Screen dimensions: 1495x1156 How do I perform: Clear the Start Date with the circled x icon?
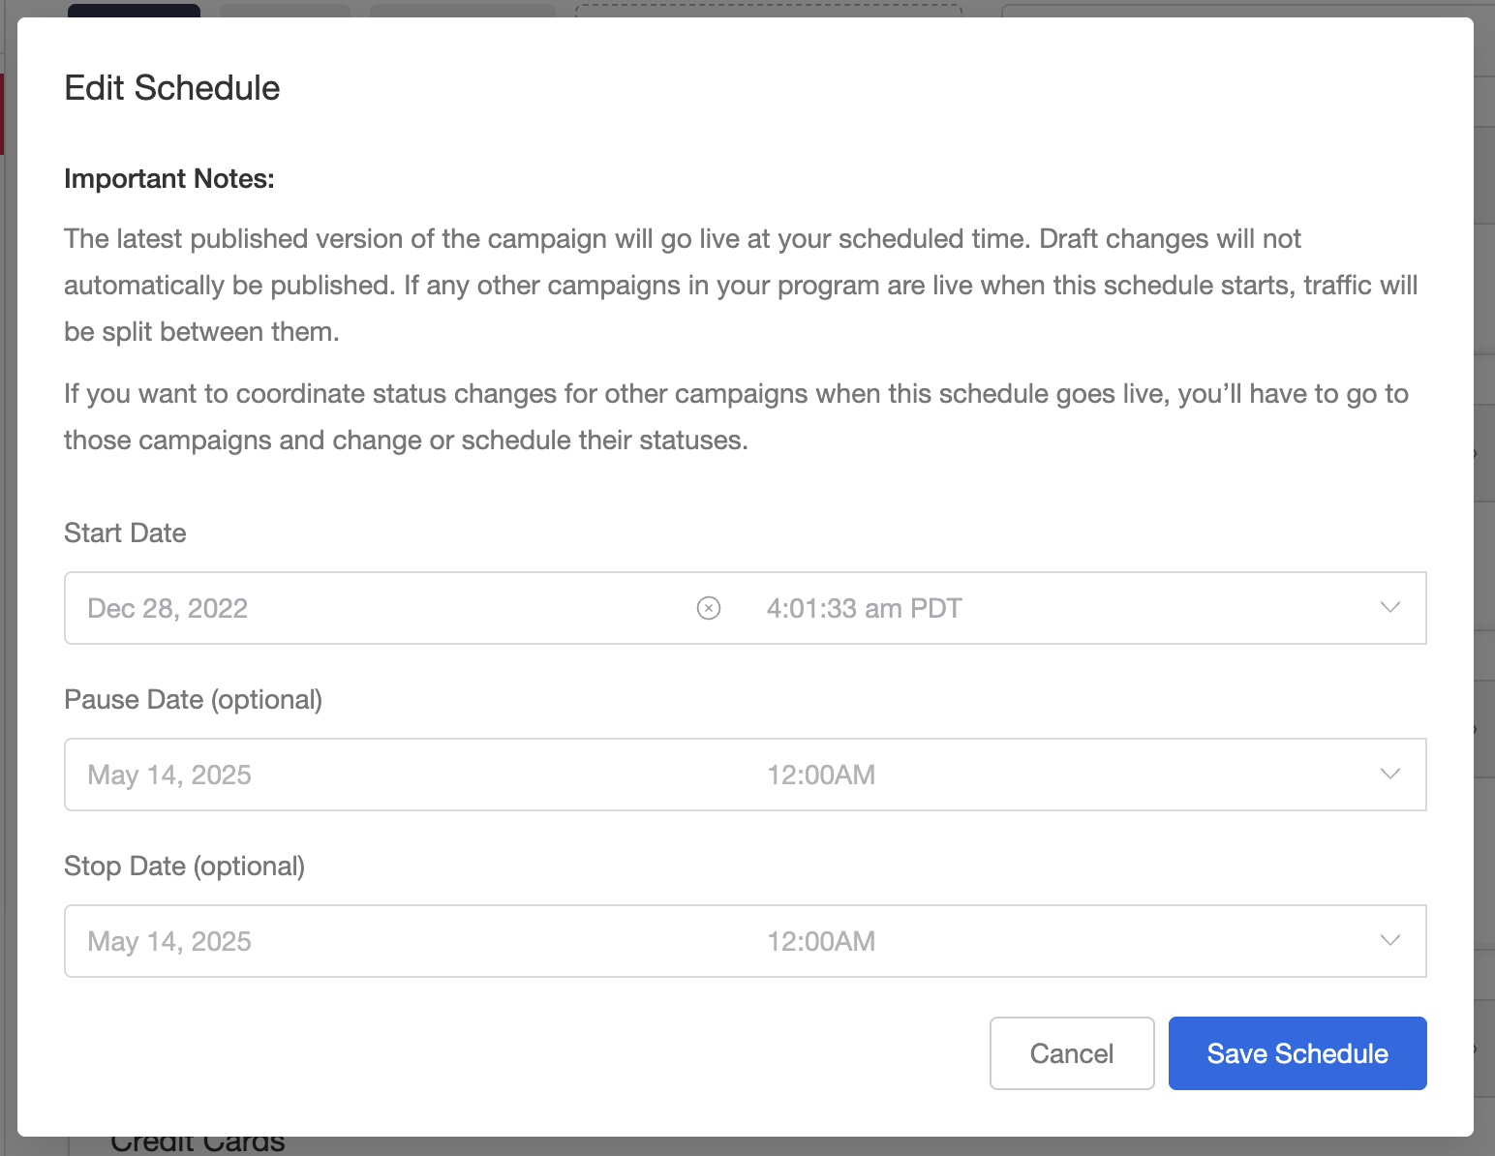pyautogui.click(x=709, y=608)
